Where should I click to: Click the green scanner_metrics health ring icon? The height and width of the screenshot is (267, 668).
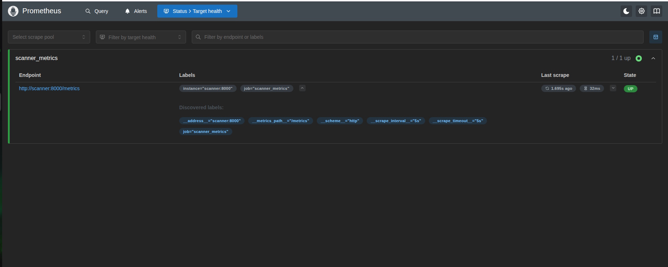(639, 58)
